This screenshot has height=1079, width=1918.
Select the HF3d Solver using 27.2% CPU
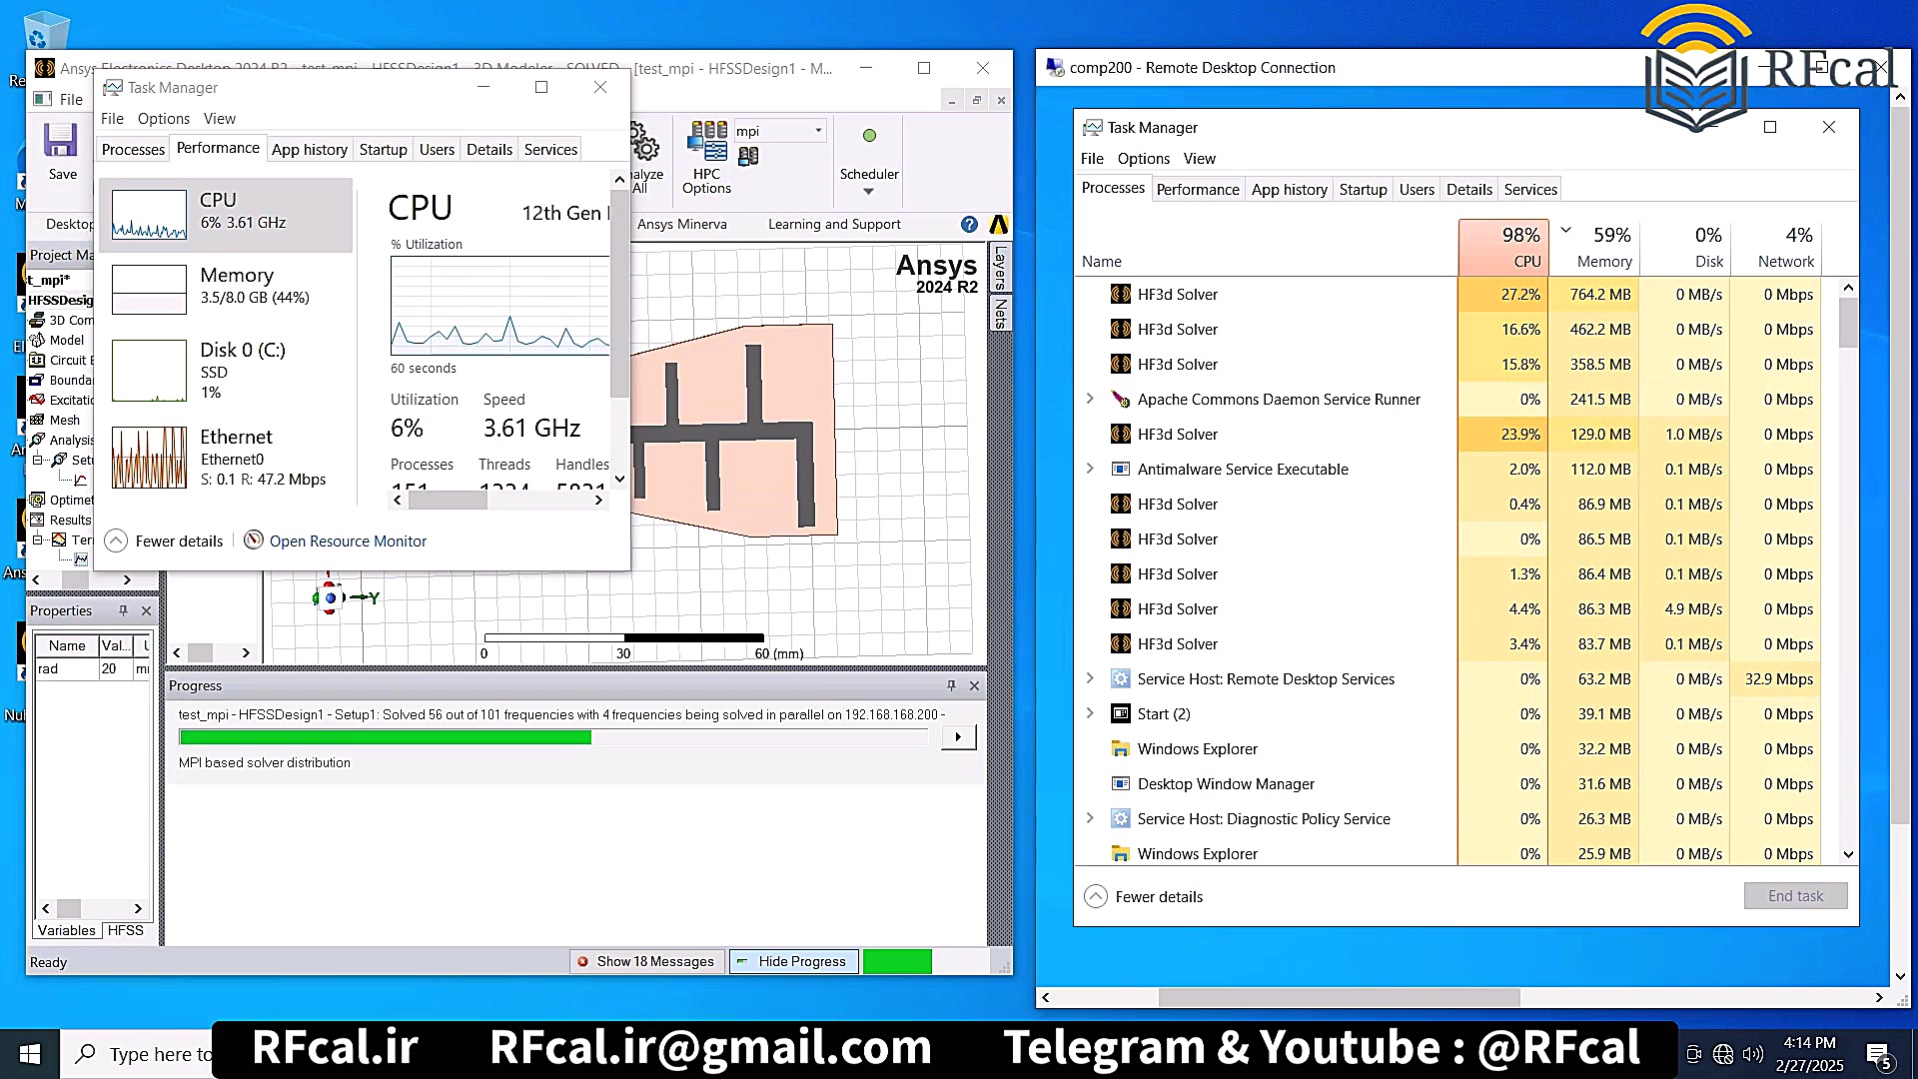coord(1448,294)
